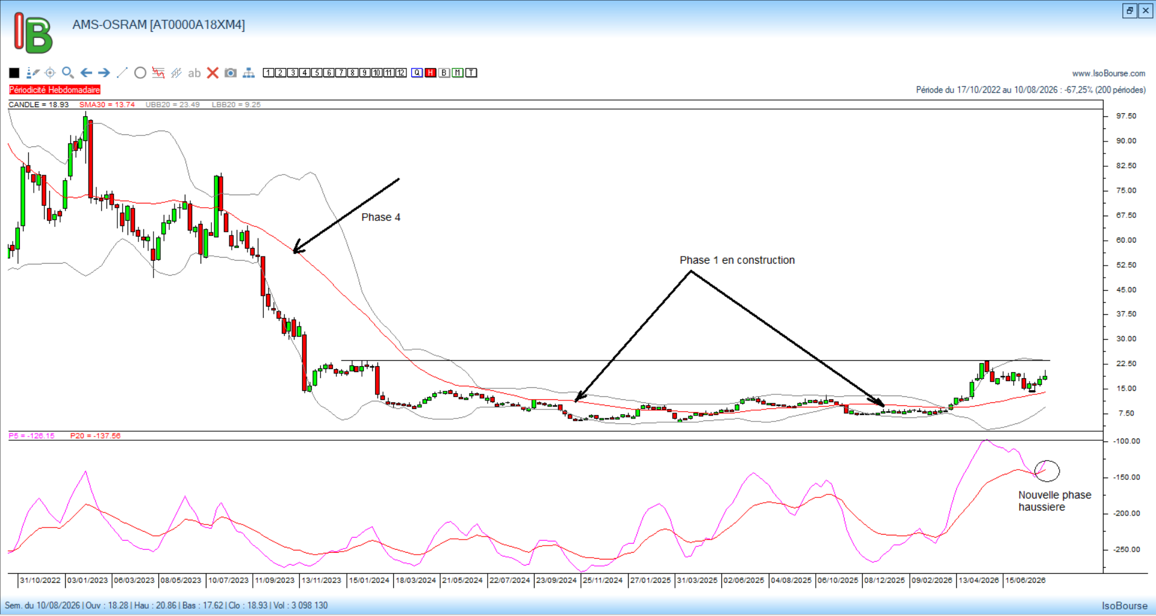This screenshot has width=1156, height=616.
Task: Close the chart window
Action: [x=1146, y=10]
